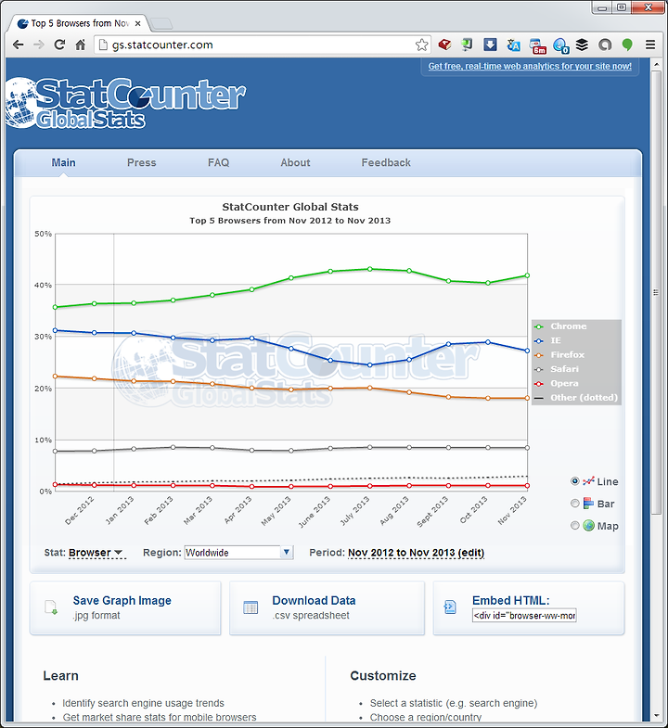Reload the page with the refresh icon
Screen dimensions: 668x728
tap(59, 45)
